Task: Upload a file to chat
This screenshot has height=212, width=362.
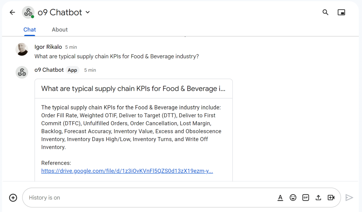Action: [x=319, y=198]
